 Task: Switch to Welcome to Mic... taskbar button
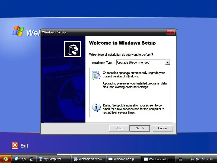[x=88, y=159]
